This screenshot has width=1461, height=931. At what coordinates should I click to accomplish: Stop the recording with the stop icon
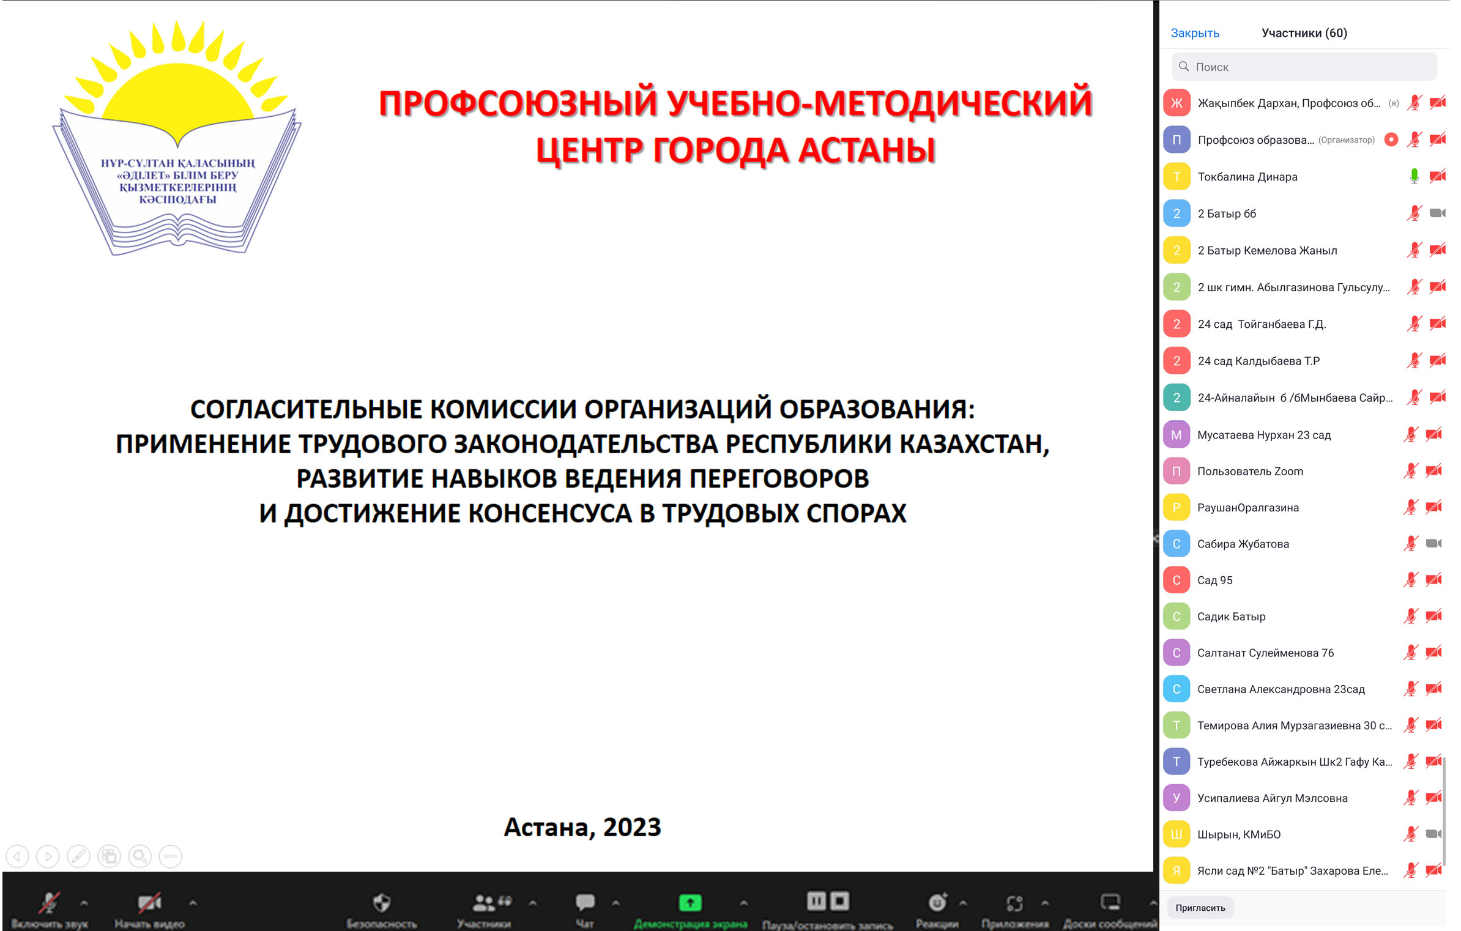(x=840, y=900)
